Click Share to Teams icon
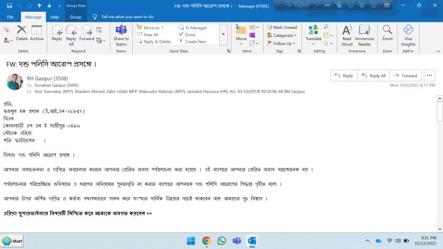Screen dimensions: 443x249 121,35
